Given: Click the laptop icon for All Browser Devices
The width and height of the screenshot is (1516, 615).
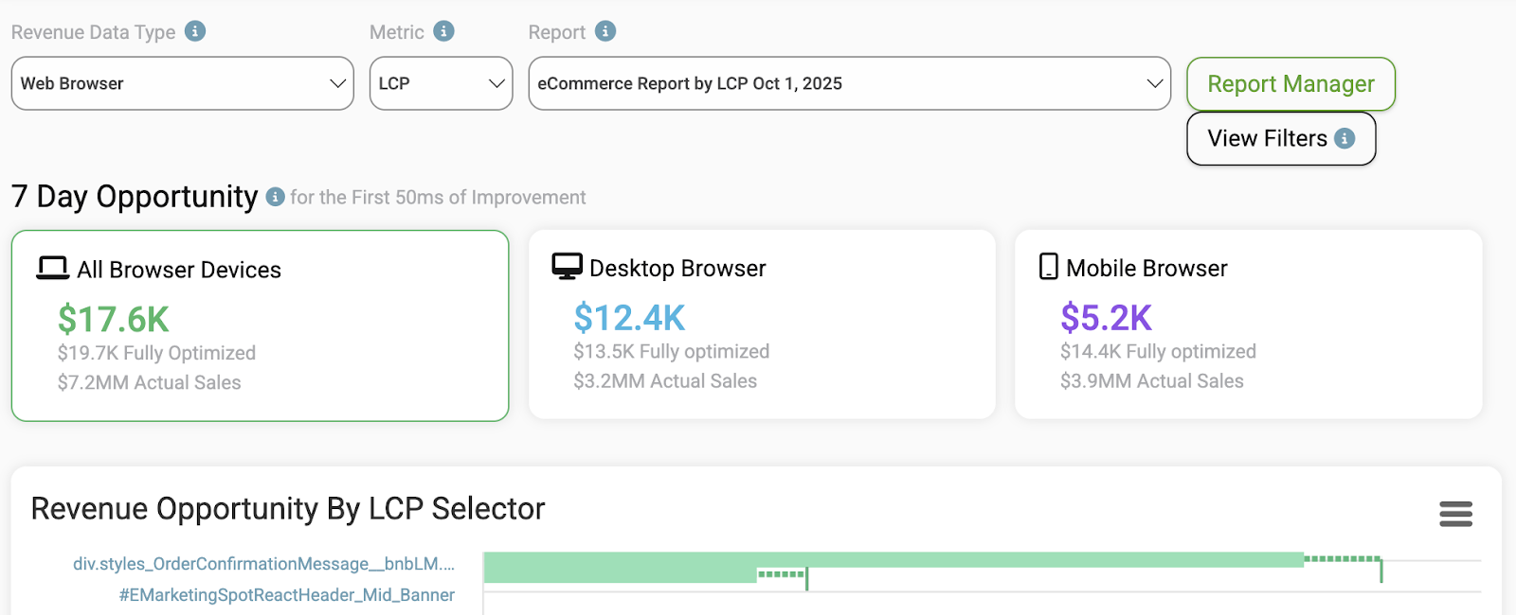Looking at the screenshot, I should pyautogui.click(x=52, y=269).
